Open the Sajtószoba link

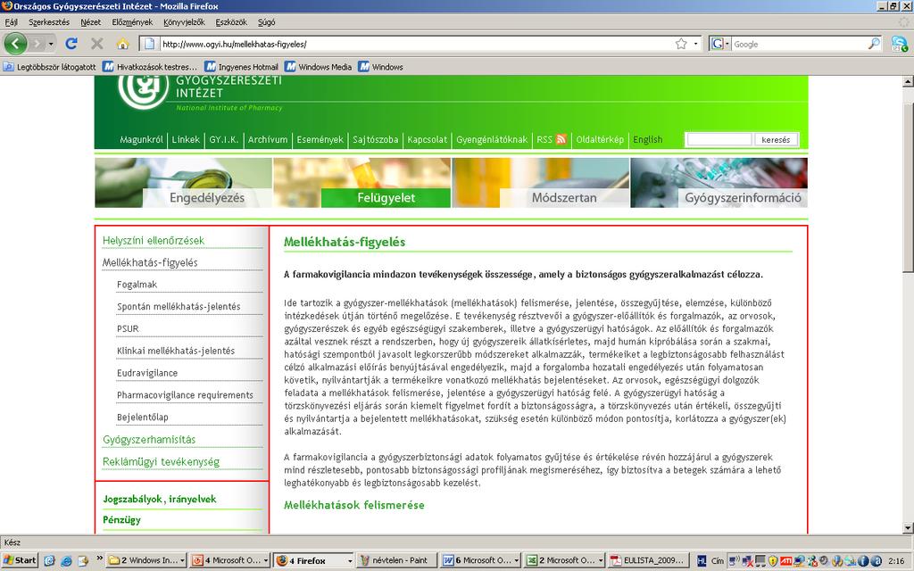coord(376,140)
